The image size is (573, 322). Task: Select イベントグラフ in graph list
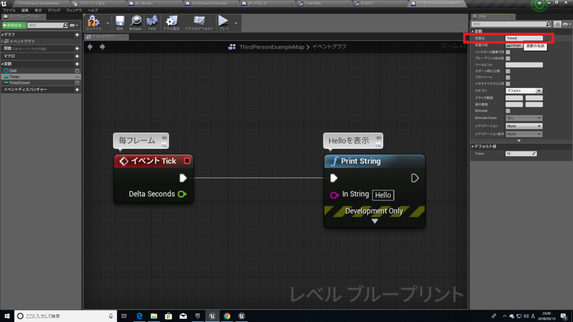22,41
